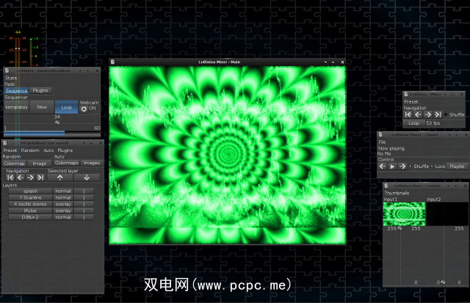This screenshot has width=470, height=303.
Task: Go to last preset in projectM navigation
Action: 41,177
